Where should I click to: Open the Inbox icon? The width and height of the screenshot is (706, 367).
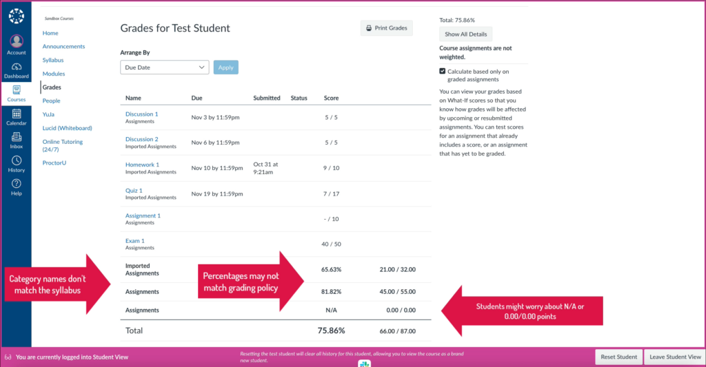[17, 137]
